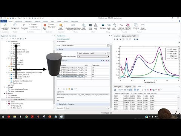The width and height of the screenshot is (181, 136).
Task: Click the load-from-file folder icon below expressions table
Action: pos(69,89)
